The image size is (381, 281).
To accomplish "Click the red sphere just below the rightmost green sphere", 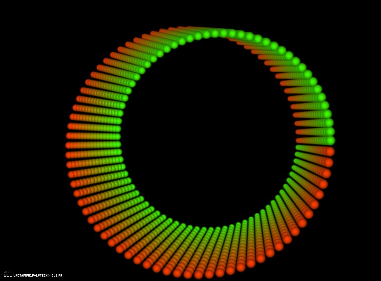I will coord(330,151).
